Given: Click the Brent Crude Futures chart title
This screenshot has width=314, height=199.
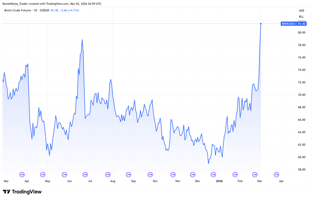Looking at the screenshot, I should [26, 10].
